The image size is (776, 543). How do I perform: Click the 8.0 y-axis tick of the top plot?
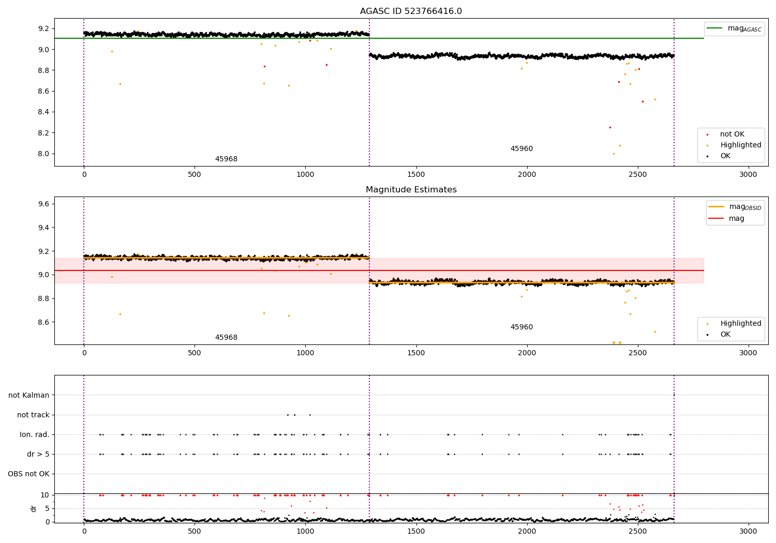44,154
